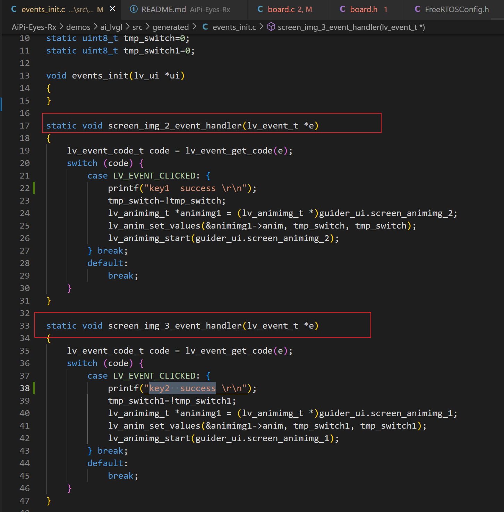Click guider_ui.screen_animimg_2 on line 24
Screen dimensions: 504x512
[x=386, y=213]
